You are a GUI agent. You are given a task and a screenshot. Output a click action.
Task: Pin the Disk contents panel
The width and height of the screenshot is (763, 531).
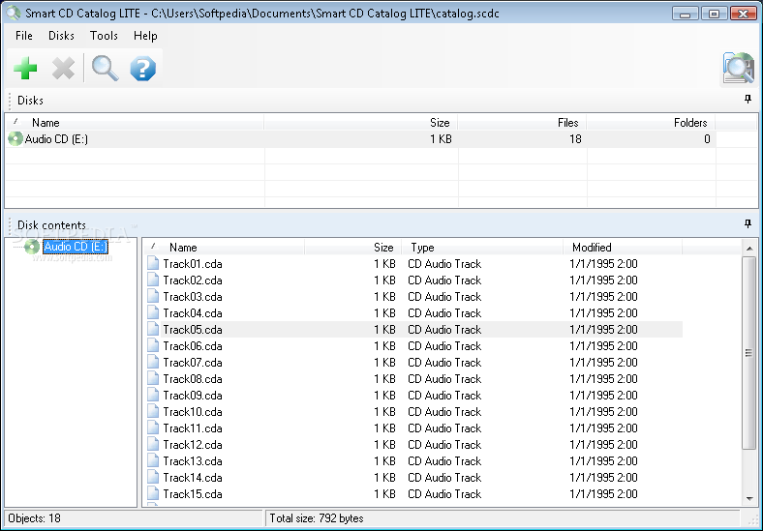(748, 223)
